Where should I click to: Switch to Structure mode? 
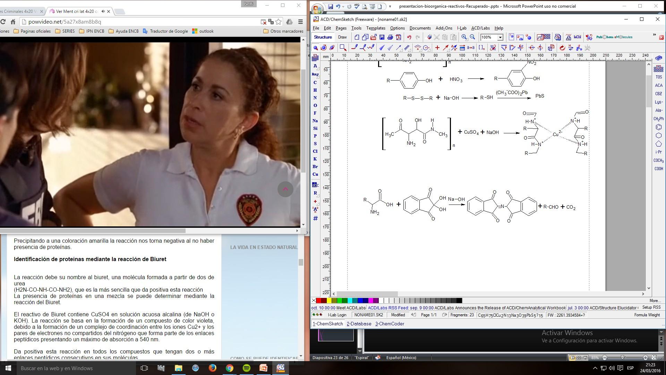[x=323, y=37]
